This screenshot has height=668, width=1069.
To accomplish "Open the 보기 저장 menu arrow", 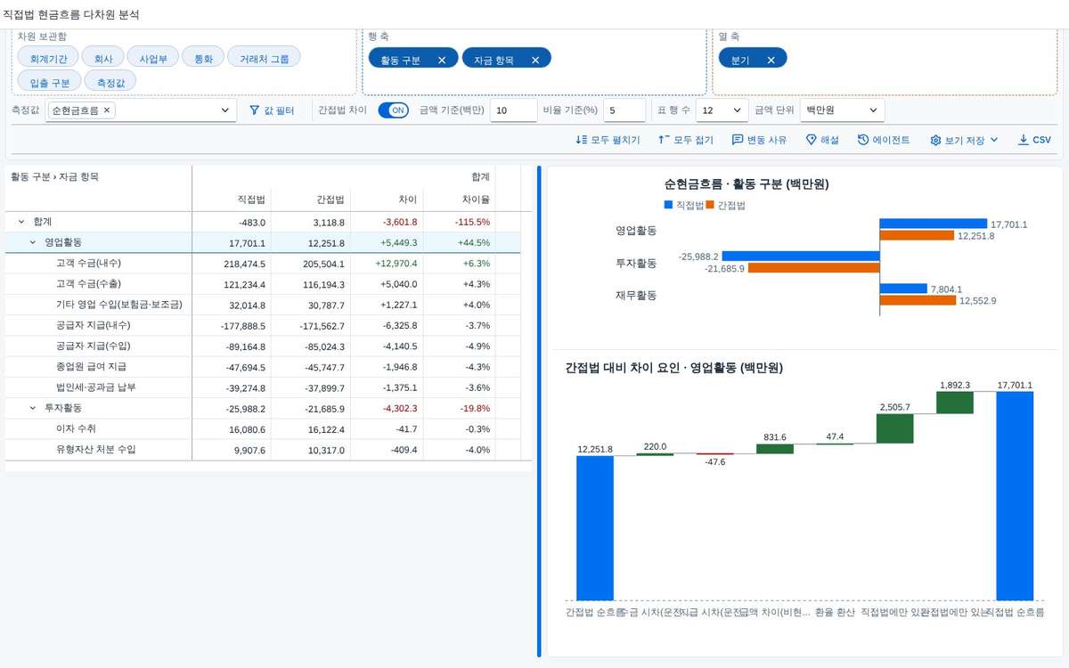I will pos(994,140).
